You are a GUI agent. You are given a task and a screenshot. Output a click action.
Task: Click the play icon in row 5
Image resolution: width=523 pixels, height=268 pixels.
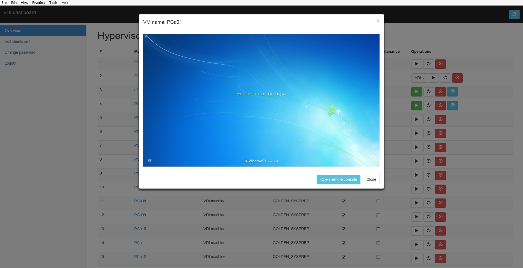click(416, 120)
